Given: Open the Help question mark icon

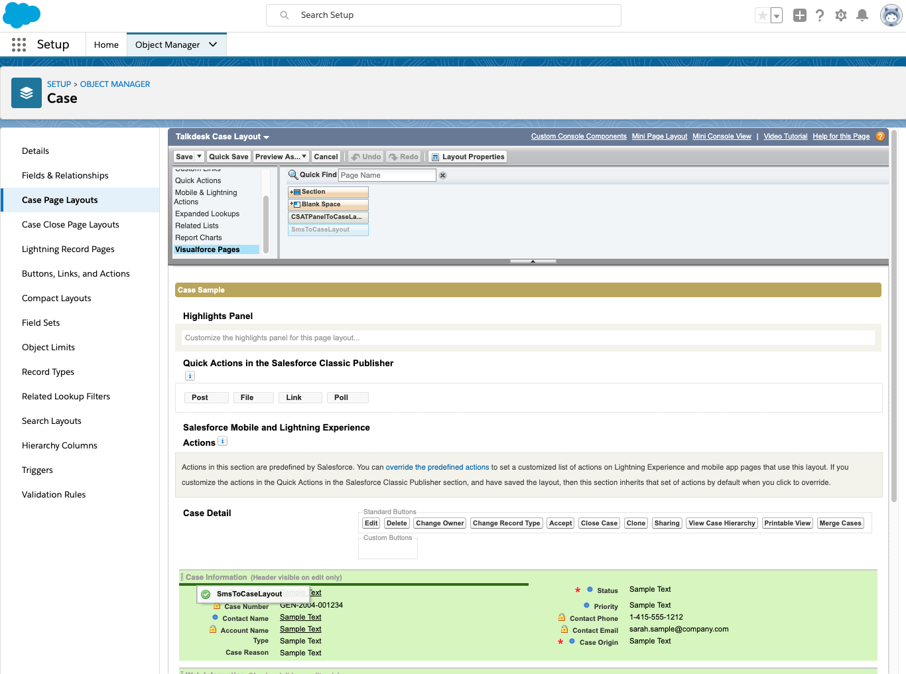Looking at the screenshot, I should coord(820,15).
